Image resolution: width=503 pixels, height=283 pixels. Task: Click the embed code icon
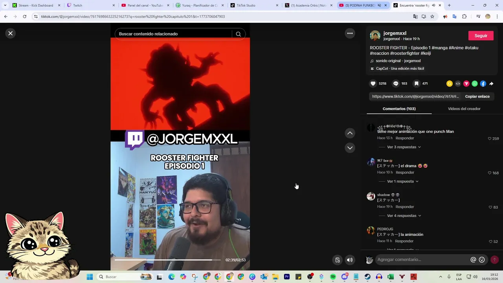pos(458,84)
